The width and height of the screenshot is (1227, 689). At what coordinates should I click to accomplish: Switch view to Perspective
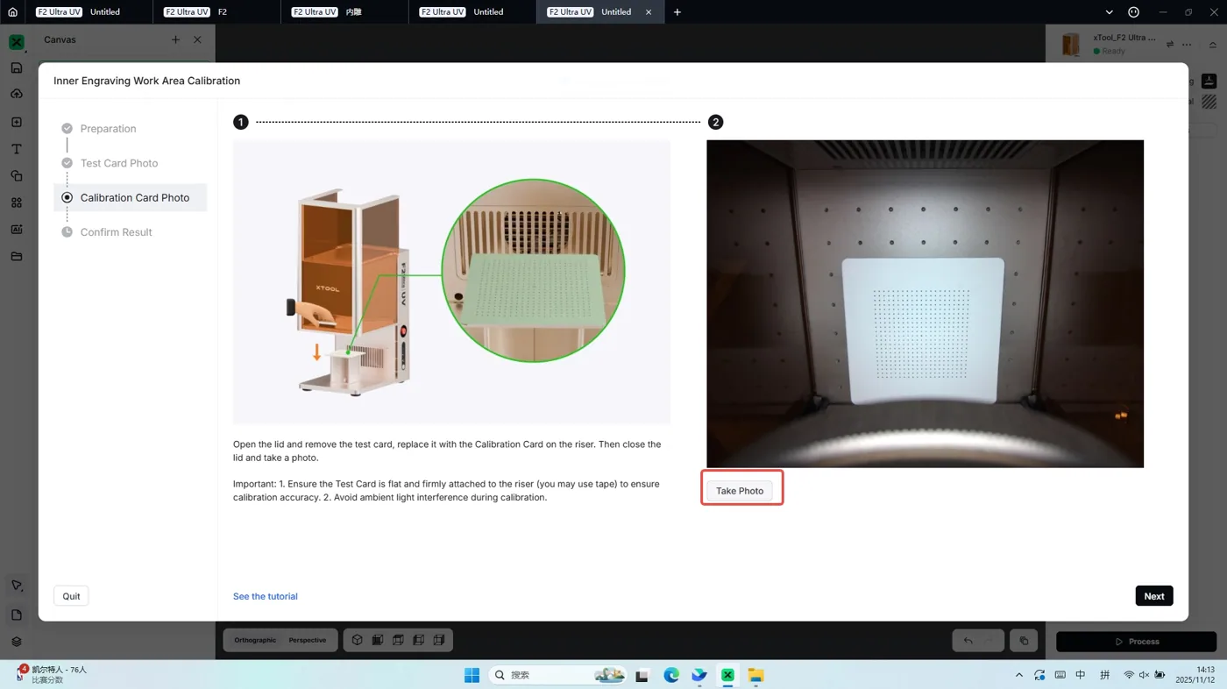tap(308, 640)
